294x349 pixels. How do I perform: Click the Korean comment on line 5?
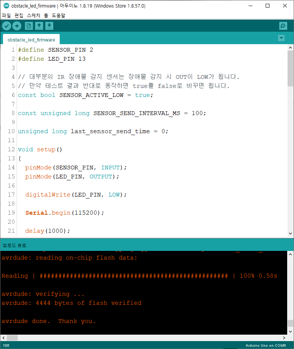point(124,86)
